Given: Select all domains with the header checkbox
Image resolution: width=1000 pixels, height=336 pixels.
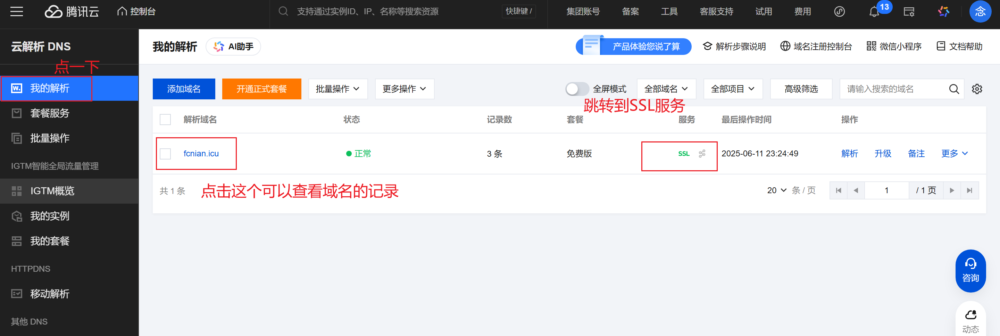Looking at the screenshot, I should (x=165, y=119).
